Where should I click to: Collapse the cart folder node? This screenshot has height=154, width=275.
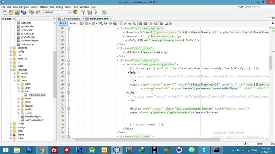coord(18,91)
